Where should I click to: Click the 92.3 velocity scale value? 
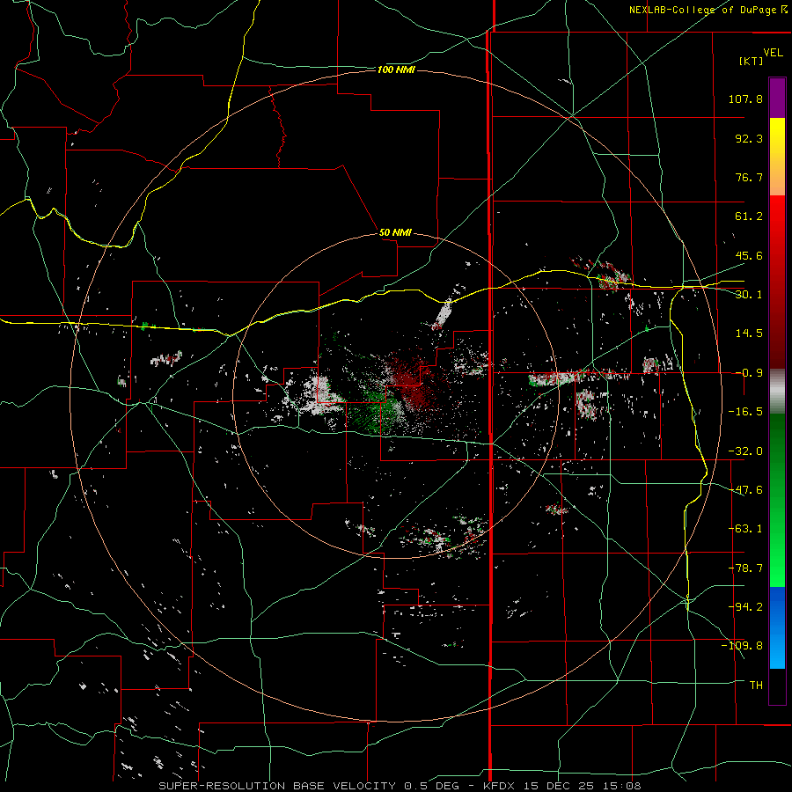pos(749,138)
